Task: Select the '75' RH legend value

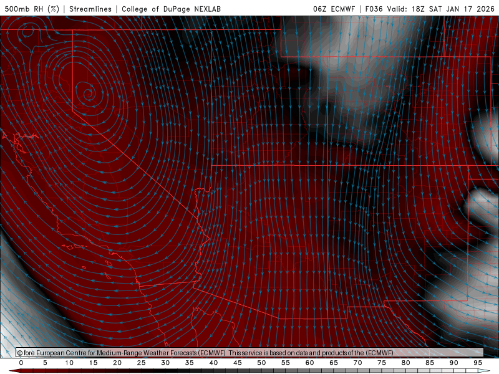Action: click(382, 363)
